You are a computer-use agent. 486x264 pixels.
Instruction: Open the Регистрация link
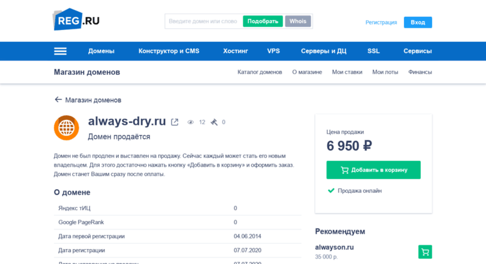[381, 22]
